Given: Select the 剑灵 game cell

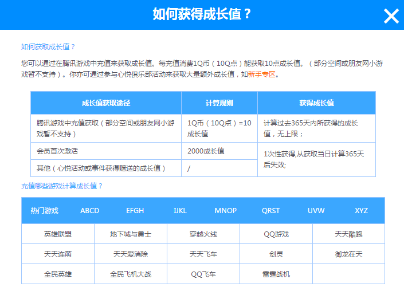Looking at the screenshot, I should point(276,254).
